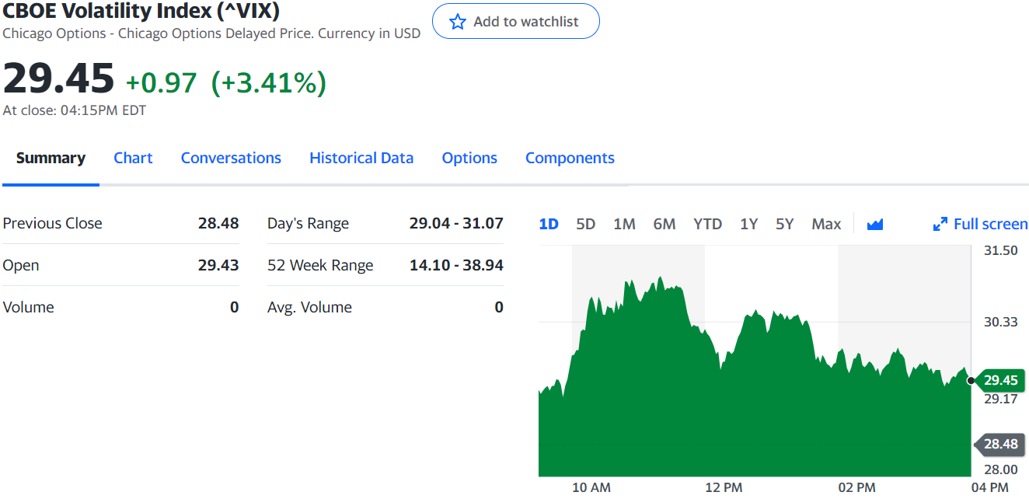This screenshot has width=1029, height=499.
Task: Click the Avg. Volume value 0
Action: [x=499, y=307]
